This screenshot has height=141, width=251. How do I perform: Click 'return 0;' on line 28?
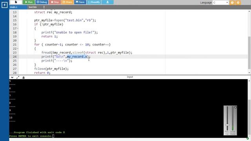42,73
